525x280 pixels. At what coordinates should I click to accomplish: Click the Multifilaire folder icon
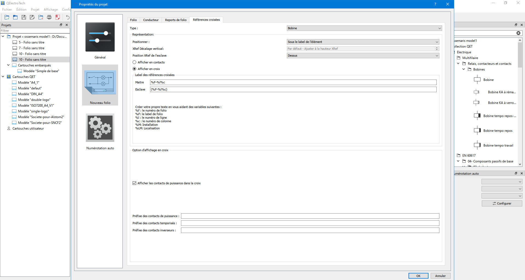click(x=459, y=58)
